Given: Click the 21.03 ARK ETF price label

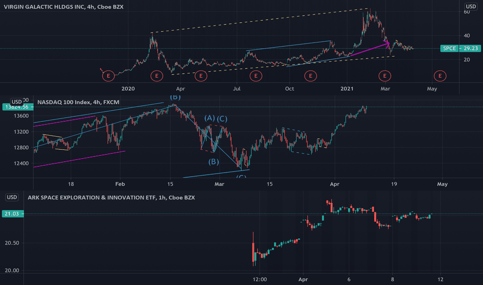Looking at the screenshot, I should click(x=12, y=213).
